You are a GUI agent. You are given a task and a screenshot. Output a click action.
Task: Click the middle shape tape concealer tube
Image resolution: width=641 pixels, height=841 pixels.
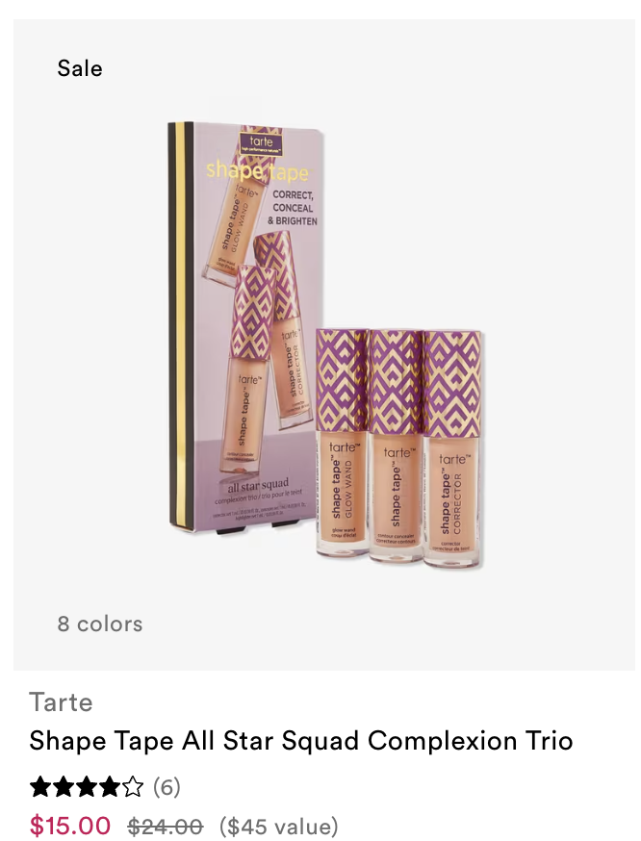coord(397,446)
